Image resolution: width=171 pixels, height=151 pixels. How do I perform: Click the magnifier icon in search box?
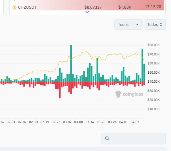(107, 138)
